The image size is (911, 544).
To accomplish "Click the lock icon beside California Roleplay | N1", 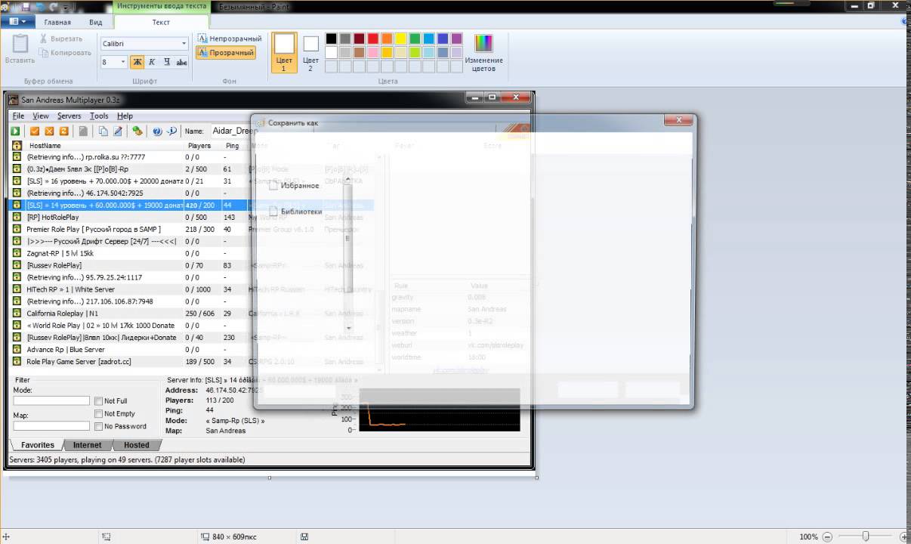I will tap(17, 313).
